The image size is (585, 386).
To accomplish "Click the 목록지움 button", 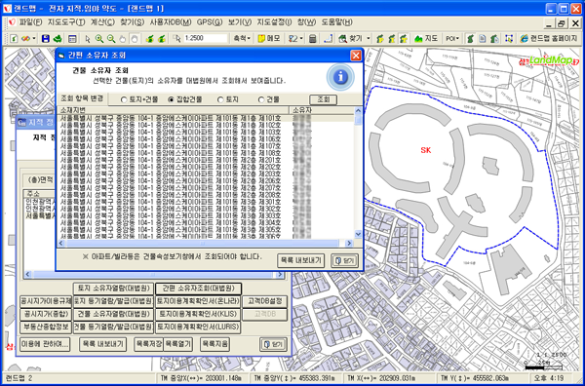I will (x=214, y=344).
